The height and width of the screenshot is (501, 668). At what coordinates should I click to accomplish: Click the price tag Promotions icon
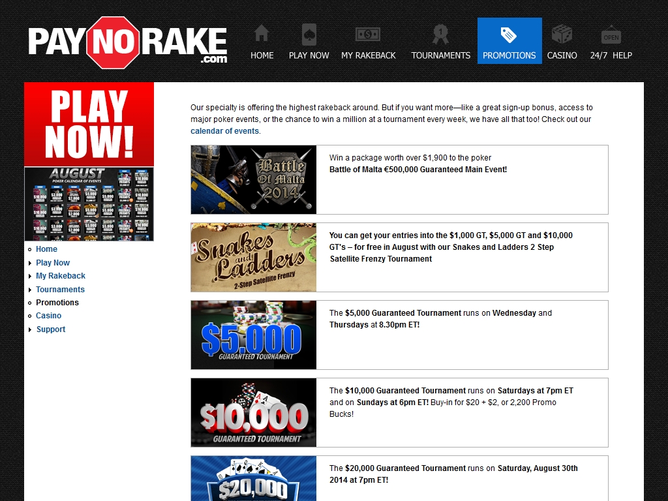pyautogui.click(x=509, y=34)
